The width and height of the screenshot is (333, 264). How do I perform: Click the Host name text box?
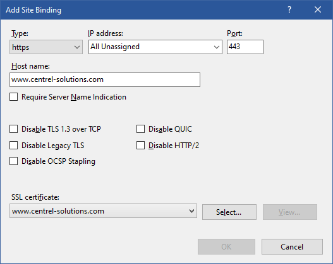(x=105, y=79)
